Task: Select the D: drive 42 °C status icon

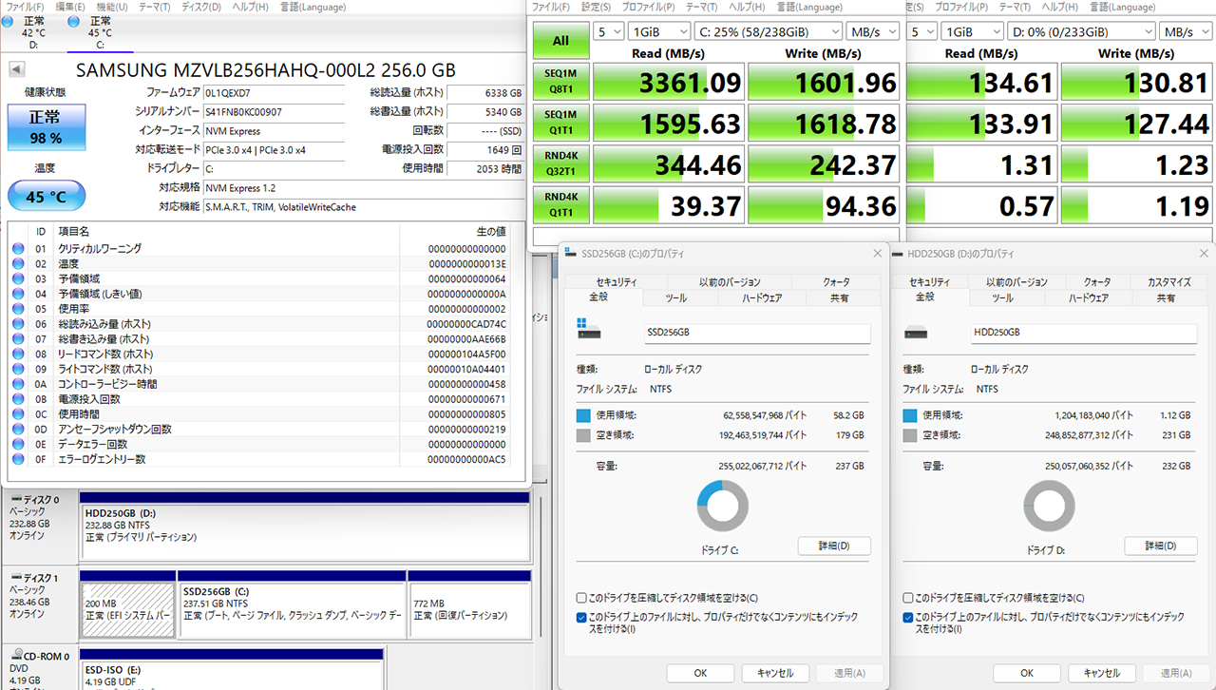Action: tap(8, 21)
